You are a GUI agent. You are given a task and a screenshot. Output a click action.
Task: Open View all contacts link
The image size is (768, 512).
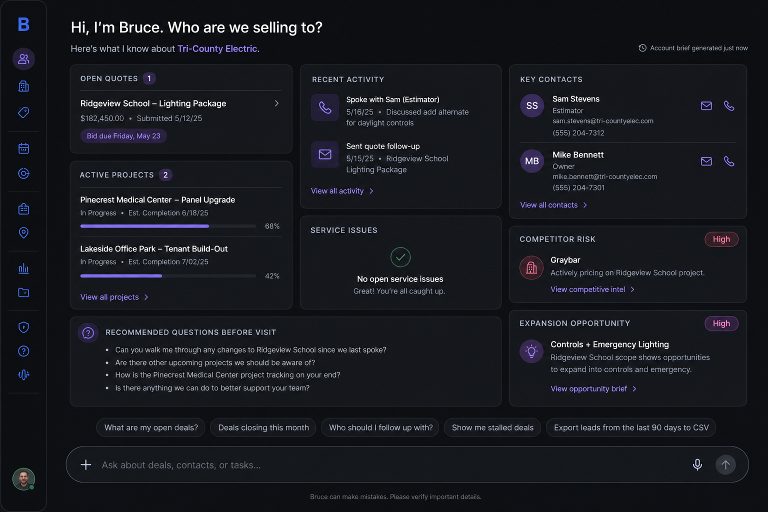tap(553, 205)
